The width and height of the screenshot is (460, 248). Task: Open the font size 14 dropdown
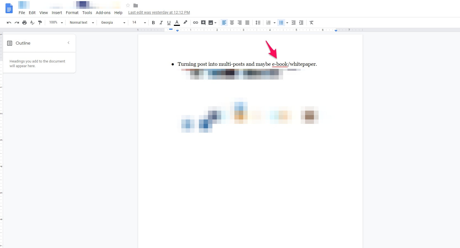tap(139, 23)
